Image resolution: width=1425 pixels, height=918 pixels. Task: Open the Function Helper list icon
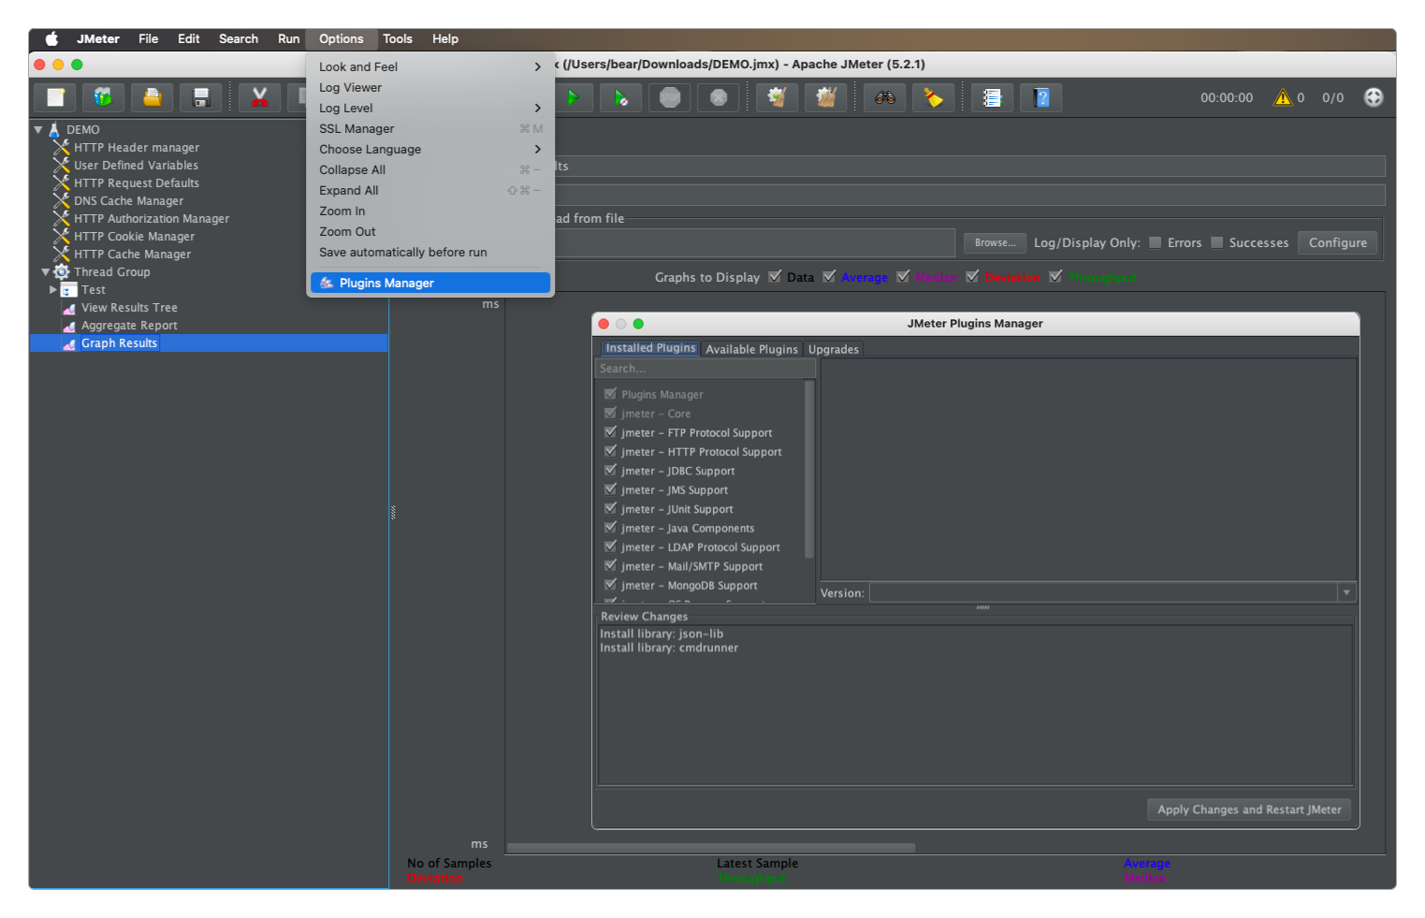(992, 97)
